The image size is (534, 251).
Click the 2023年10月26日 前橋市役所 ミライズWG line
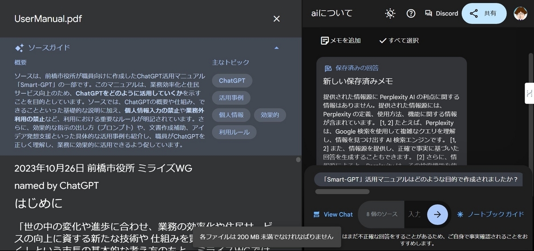click(x=103, y=168)
